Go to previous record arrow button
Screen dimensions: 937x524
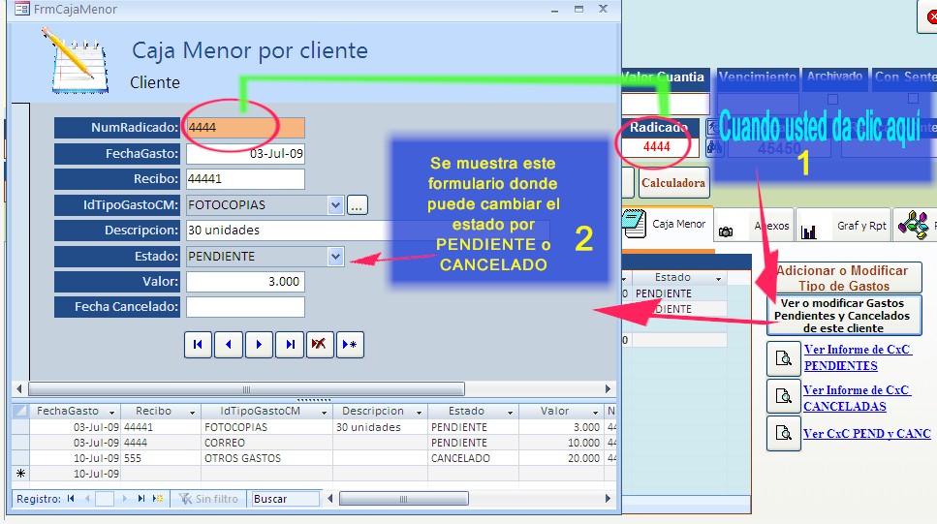(229, 344)
